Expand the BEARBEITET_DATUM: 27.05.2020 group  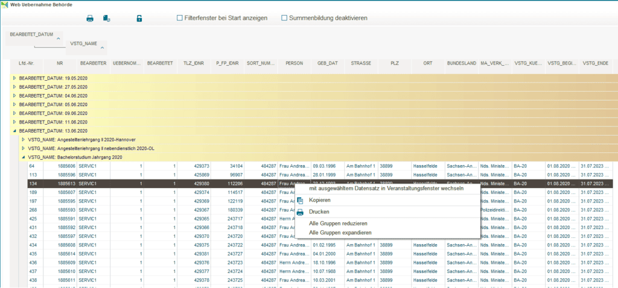(x=14, y=87)
